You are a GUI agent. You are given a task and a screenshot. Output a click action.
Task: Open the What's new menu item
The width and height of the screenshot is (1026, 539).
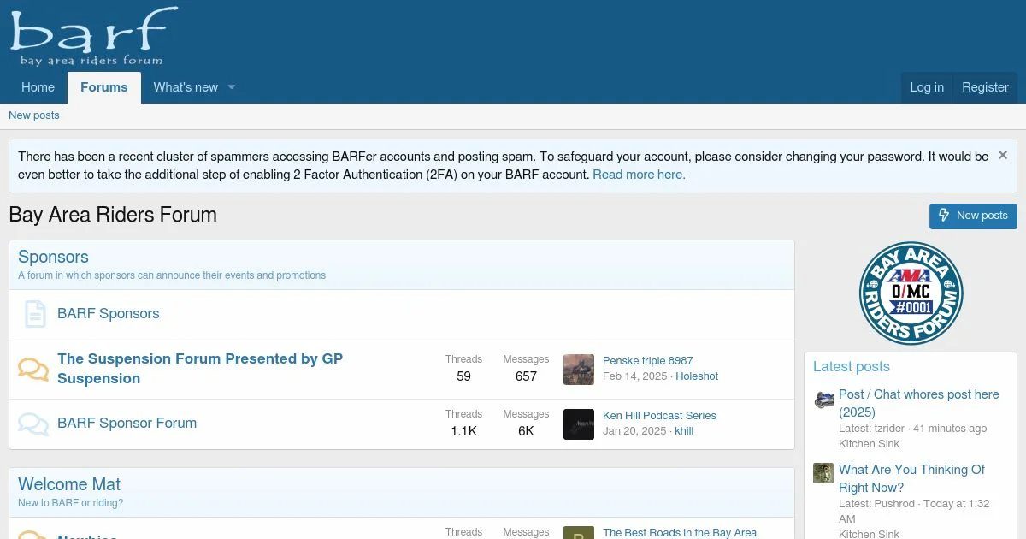click(186, 87)
